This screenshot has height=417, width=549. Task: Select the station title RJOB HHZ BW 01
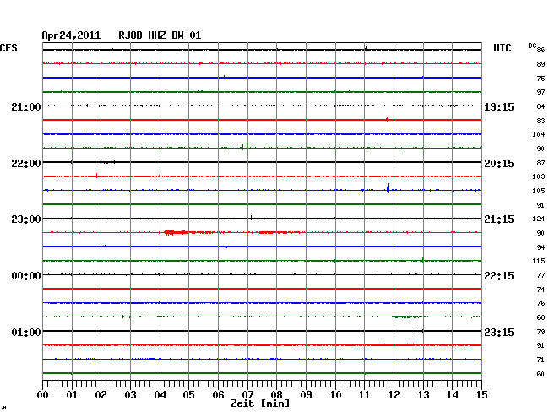click(160, 35)
